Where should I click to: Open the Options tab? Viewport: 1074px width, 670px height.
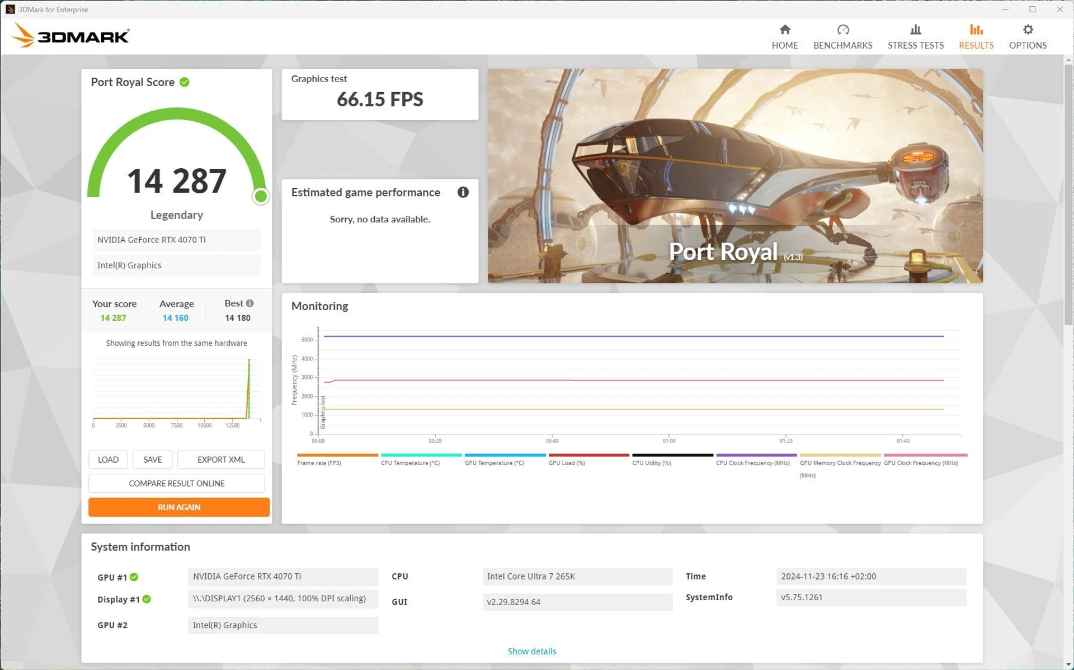point(1028,37)
